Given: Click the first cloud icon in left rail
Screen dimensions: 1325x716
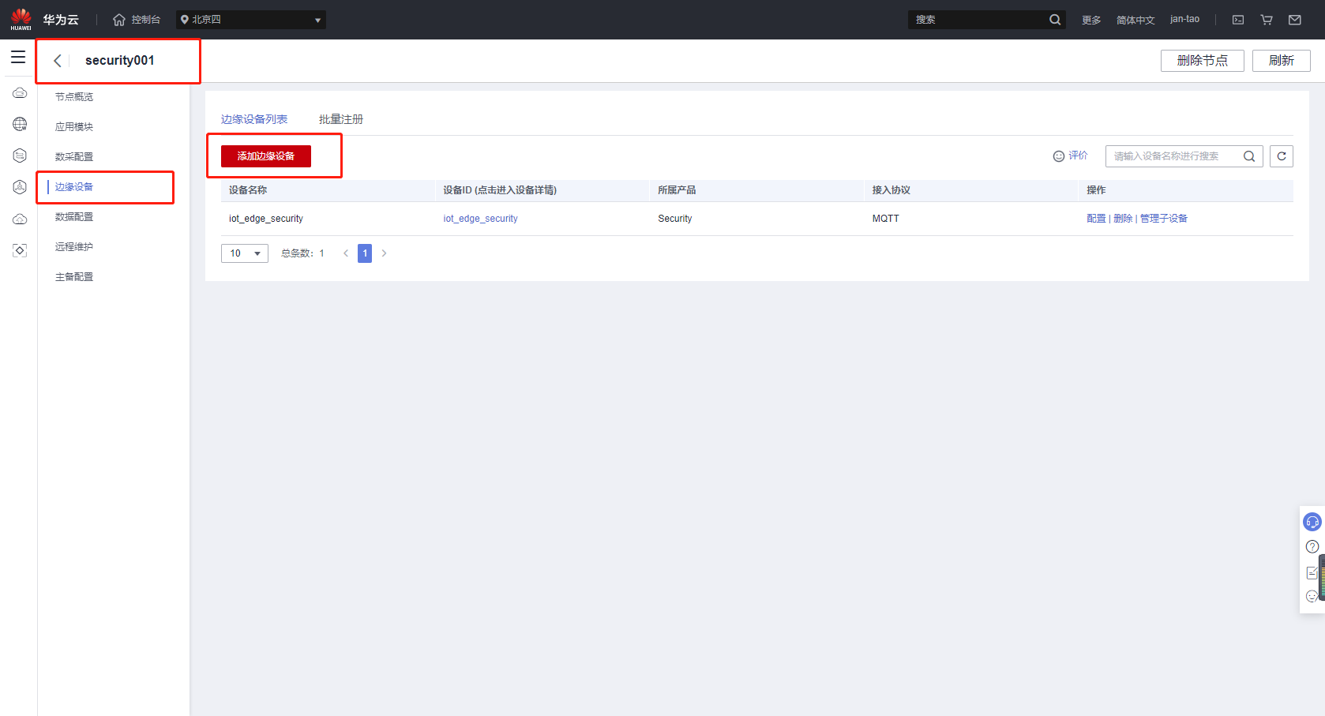Looking at the screenshot, I should coord(20,93).
